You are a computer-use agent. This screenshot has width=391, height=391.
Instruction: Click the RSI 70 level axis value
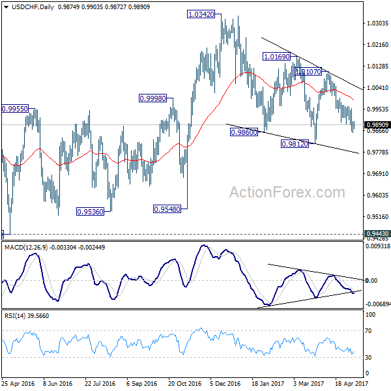click(x=368, y=330)
